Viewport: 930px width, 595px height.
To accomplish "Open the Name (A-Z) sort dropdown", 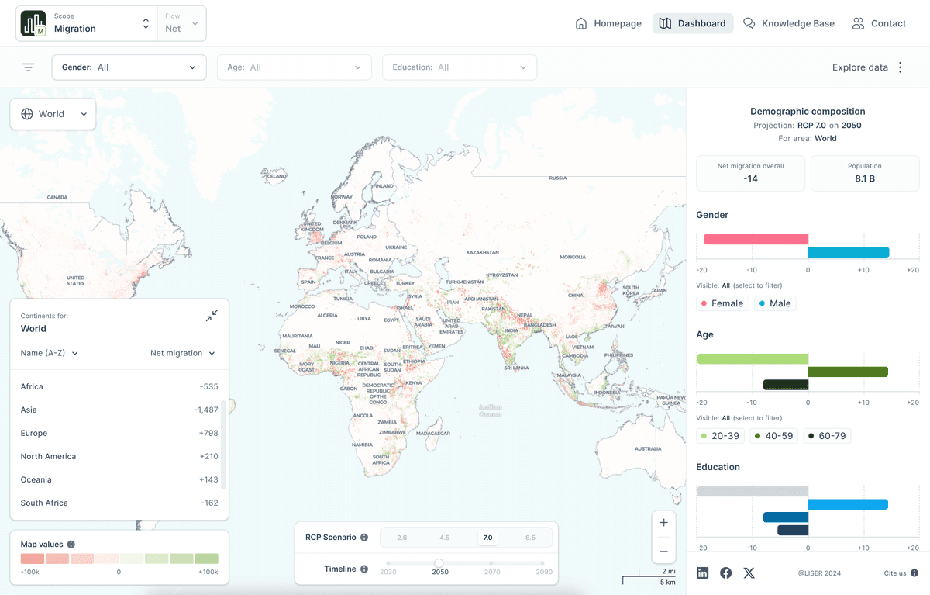I will 50,353.
